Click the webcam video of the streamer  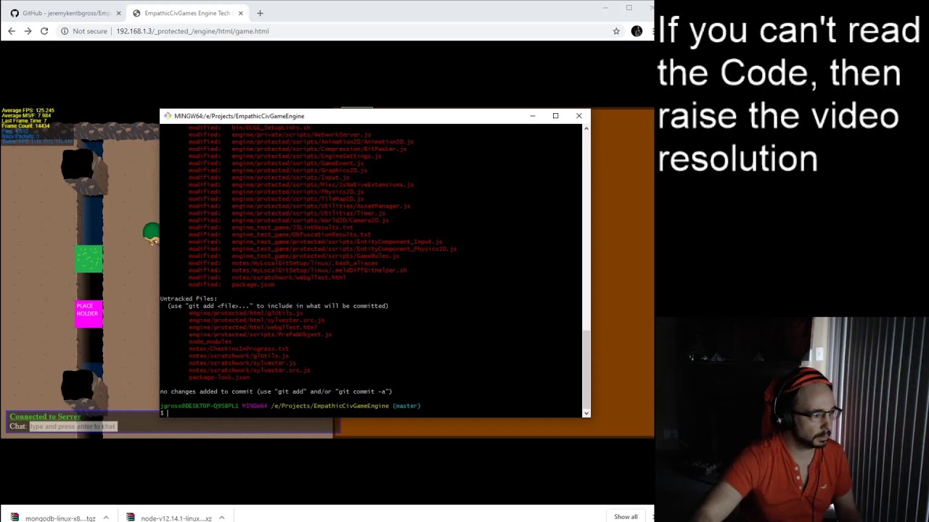pyautogui.click(x=792, y=419)
